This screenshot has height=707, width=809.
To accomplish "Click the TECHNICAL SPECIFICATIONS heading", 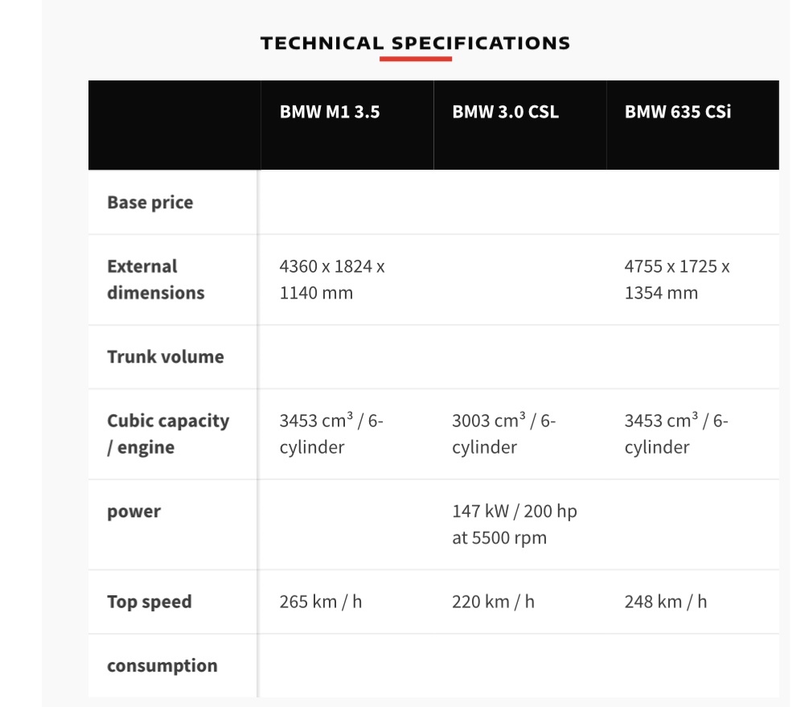I will pyautogui.click(x=415, y=43).
